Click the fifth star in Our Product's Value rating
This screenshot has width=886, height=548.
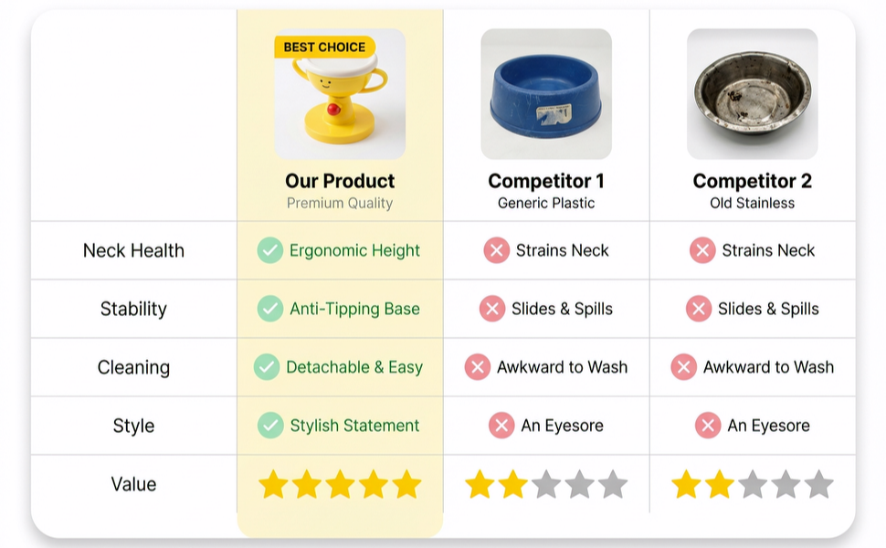click(406, 484)
